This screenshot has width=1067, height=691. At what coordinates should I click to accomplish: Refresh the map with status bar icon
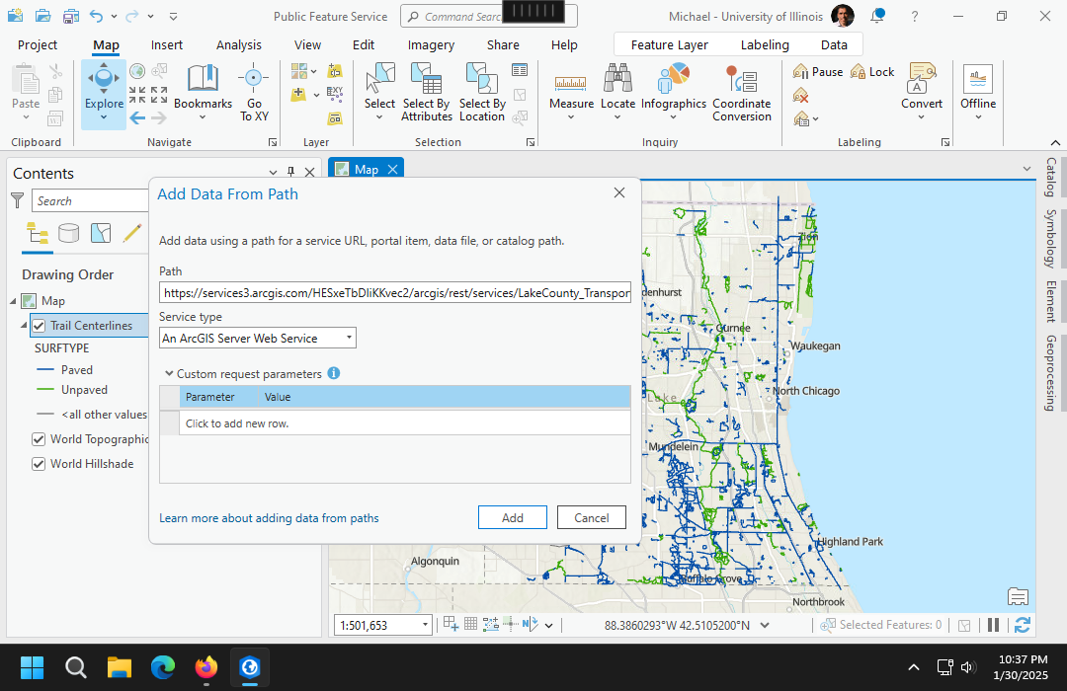tap(1023, 625)
